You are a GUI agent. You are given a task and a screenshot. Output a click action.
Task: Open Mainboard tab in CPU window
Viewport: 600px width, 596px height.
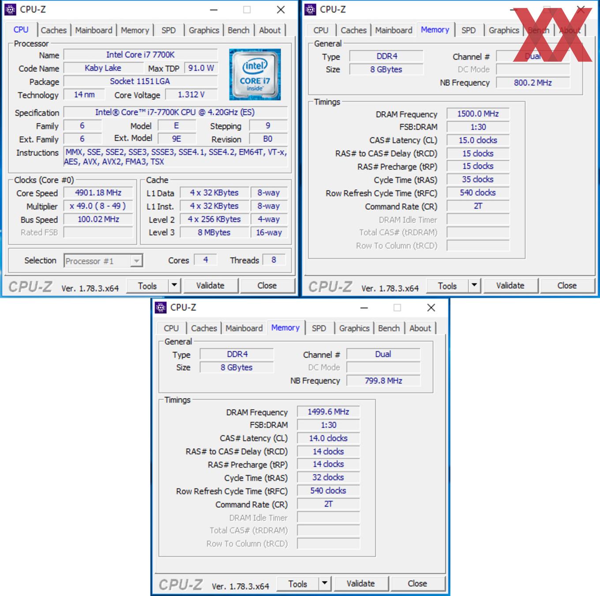94,30
